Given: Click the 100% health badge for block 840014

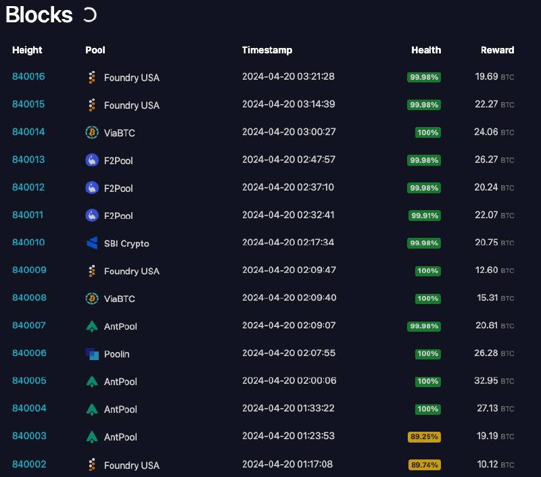Looking at the screenshot, I should point(428,132).
